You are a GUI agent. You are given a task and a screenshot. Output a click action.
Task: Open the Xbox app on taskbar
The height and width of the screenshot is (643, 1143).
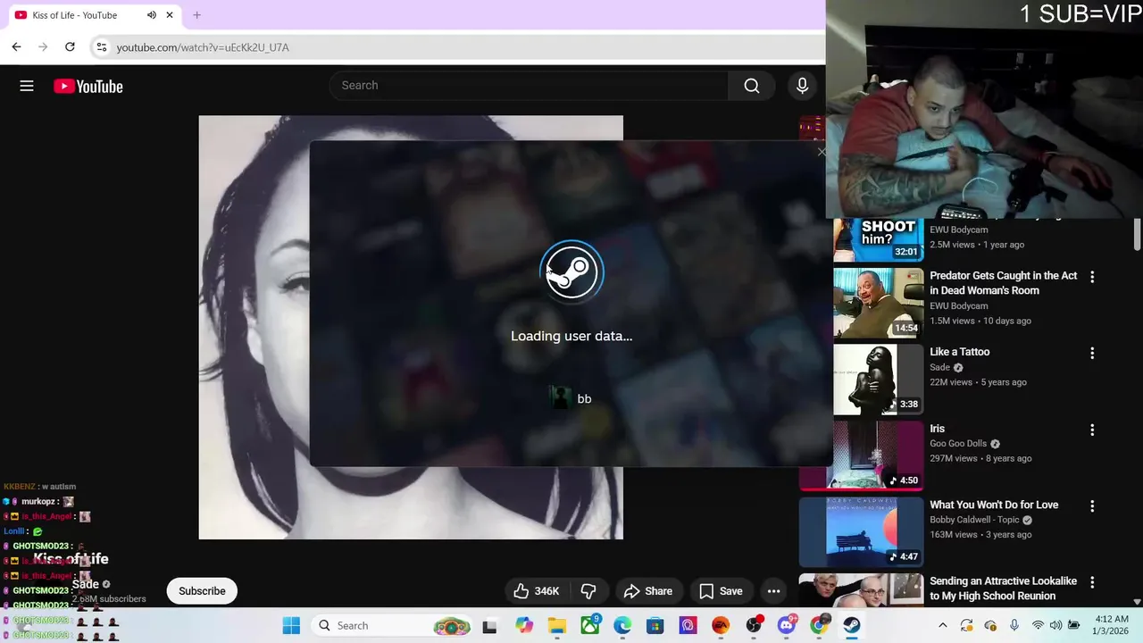[x=589, y=626]
